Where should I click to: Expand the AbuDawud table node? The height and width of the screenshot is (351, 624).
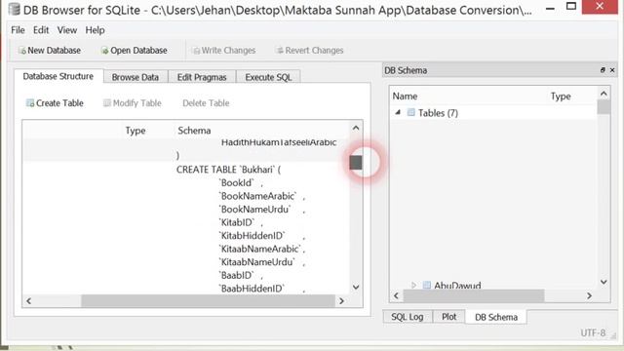click(x=413, y=285)
